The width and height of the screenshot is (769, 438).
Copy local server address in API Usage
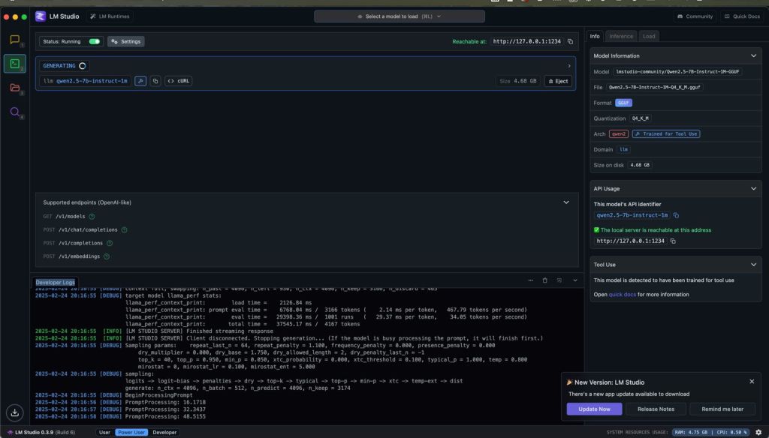tap(673, 241)
